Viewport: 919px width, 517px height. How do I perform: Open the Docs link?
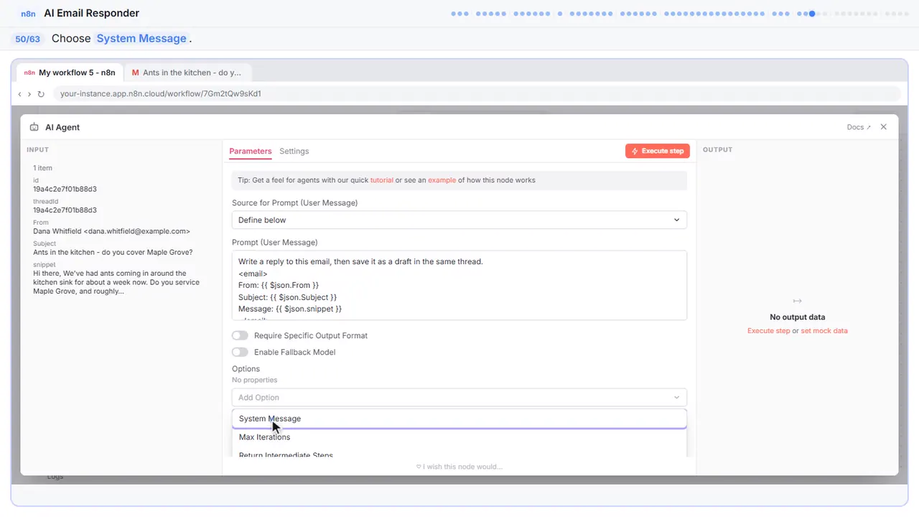(859, 127)
